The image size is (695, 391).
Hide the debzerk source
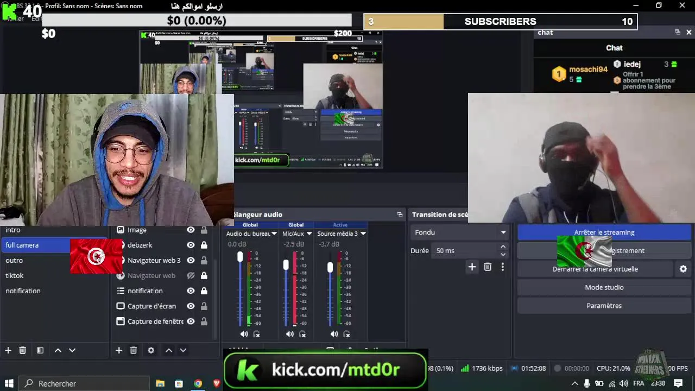tap(191, 245)
